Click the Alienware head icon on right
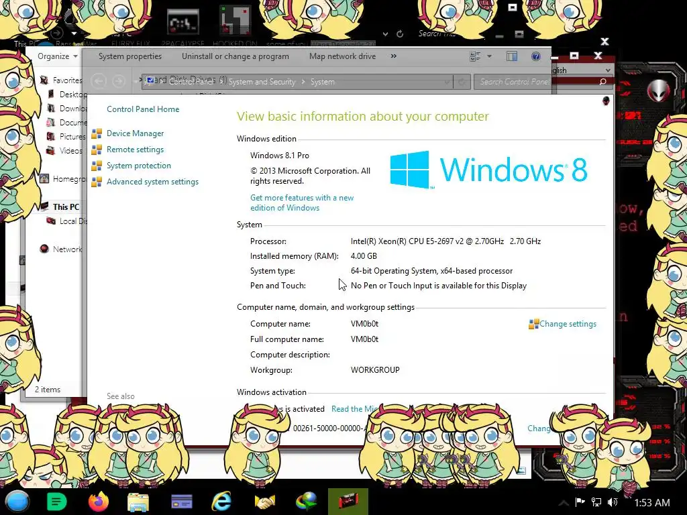The height and width of the screenshot is (515, 687). click(x=659, y=91)
